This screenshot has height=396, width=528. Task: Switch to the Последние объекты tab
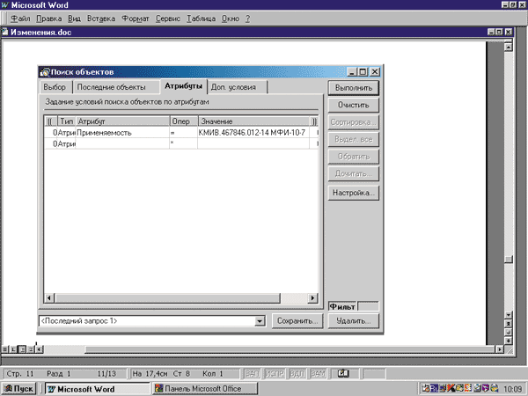[111, 87]
